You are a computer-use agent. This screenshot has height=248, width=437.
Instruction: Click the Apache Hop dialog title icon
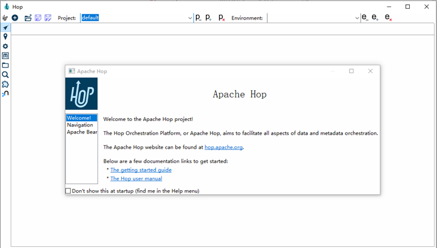72,71
